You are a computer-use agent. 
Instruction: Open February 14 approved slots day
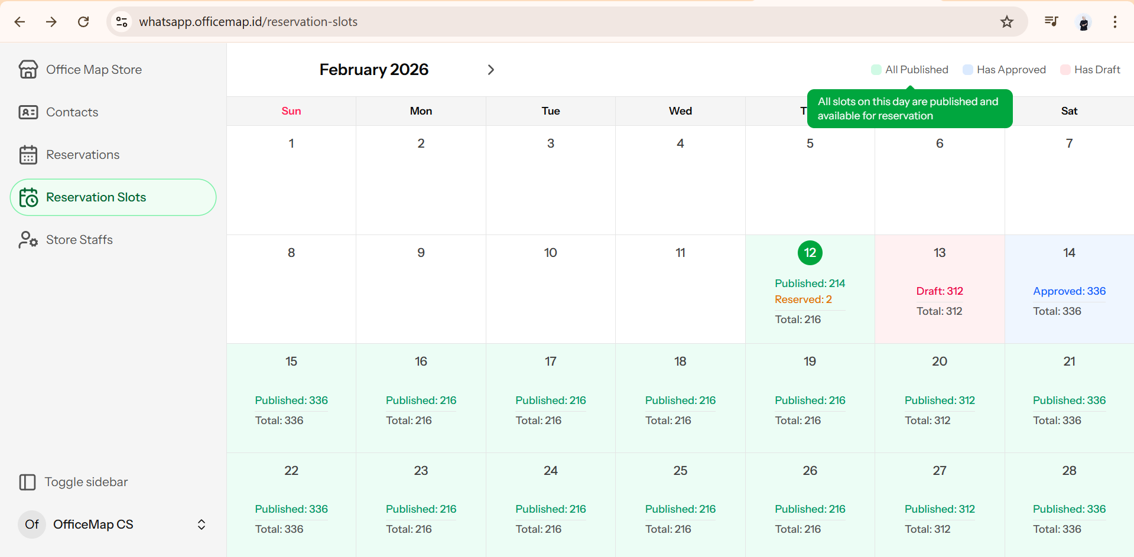(1068, 289)
